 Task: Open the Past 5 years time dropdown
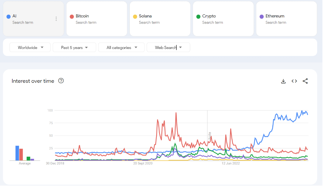pyautogui.click(x=74, y=47)
